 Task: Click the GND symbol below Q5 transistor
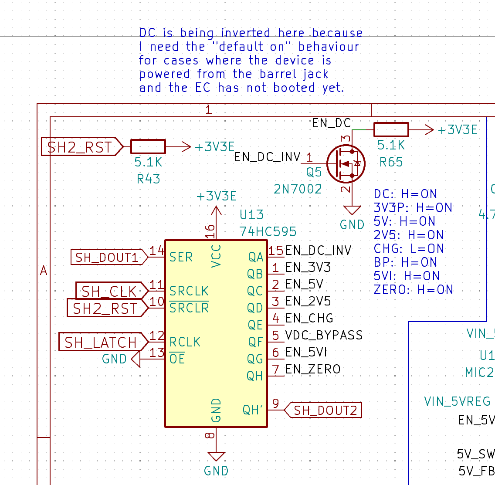pos(352,210)
